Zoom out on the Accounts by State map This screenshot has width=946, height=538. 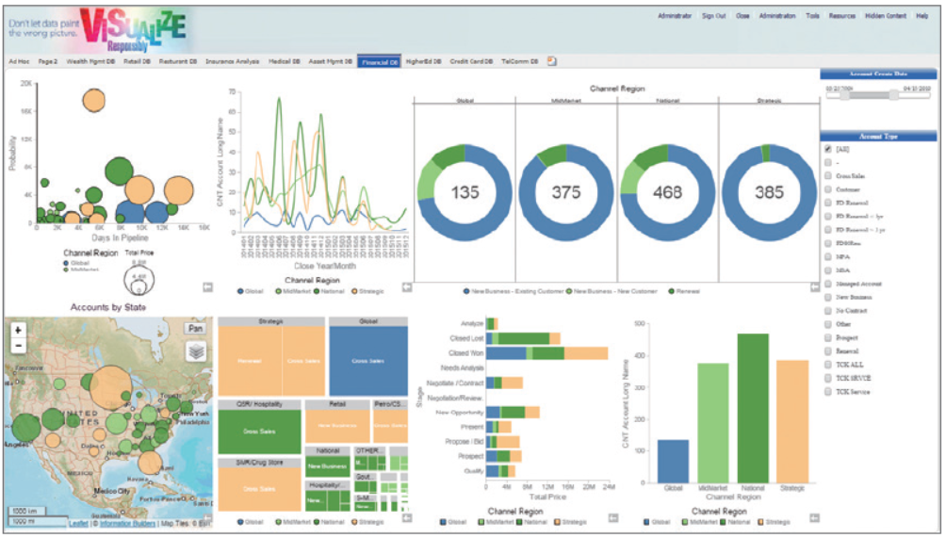coord(18,345)
